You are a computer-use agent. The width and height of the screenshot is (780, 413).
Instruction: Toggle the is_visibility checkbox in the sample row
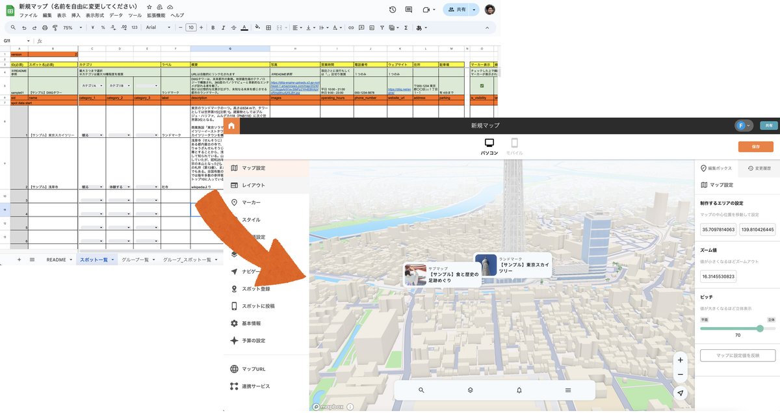pos(482,85)
